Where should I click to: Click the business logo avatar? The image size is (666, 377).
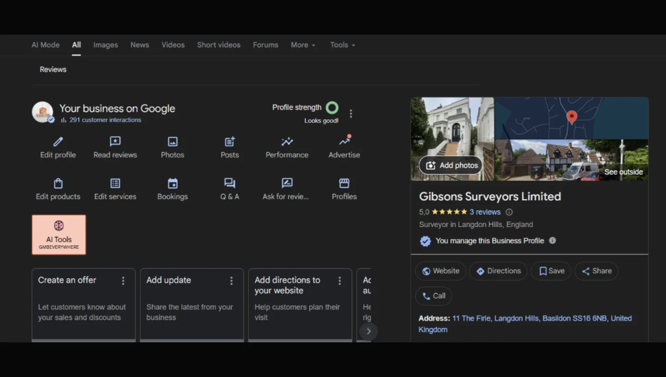[x=43, y=112]
